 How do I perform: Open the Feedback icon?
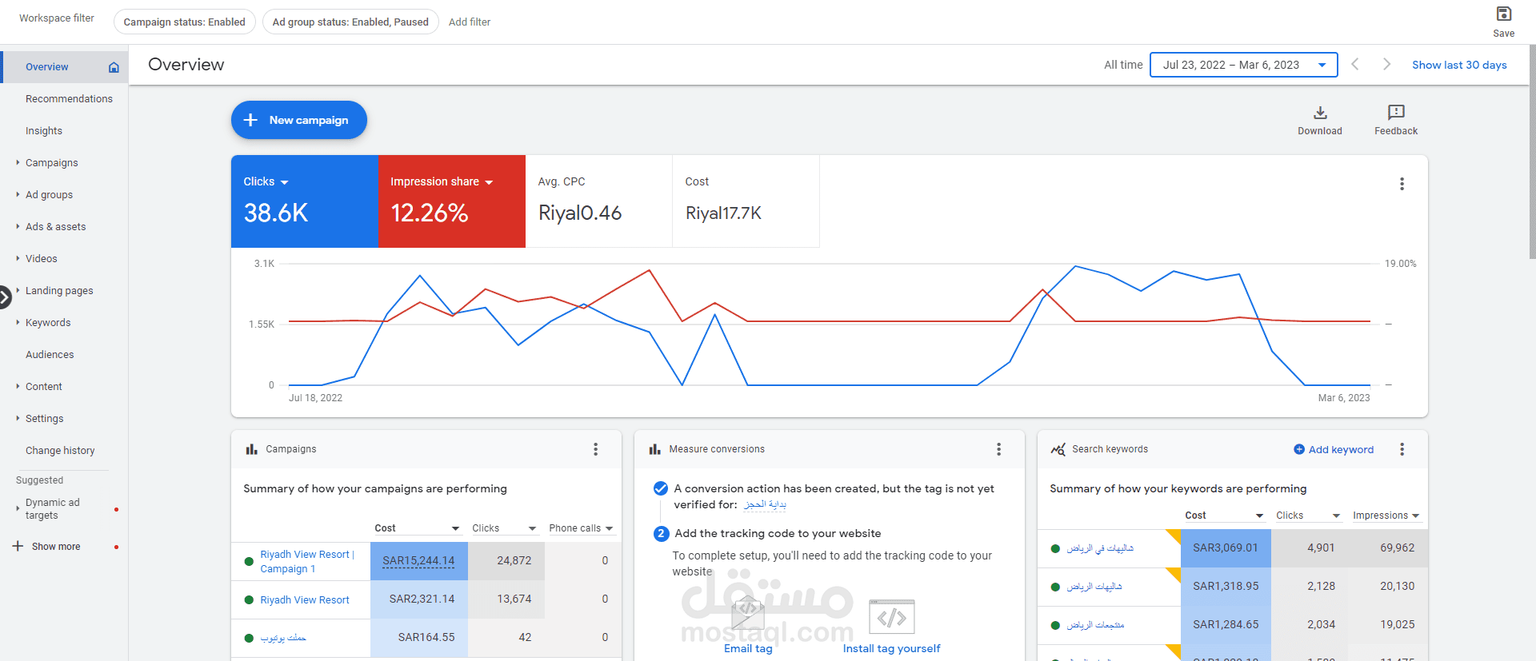pos(1396,113)
